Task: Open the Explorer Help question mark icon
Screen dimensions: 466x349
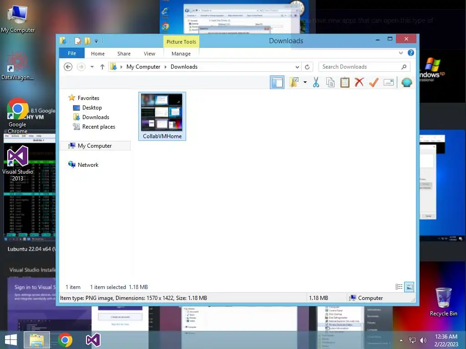Action: pos(411,53)
